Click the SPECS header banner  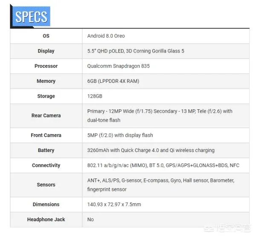click(x=31, y=17)
